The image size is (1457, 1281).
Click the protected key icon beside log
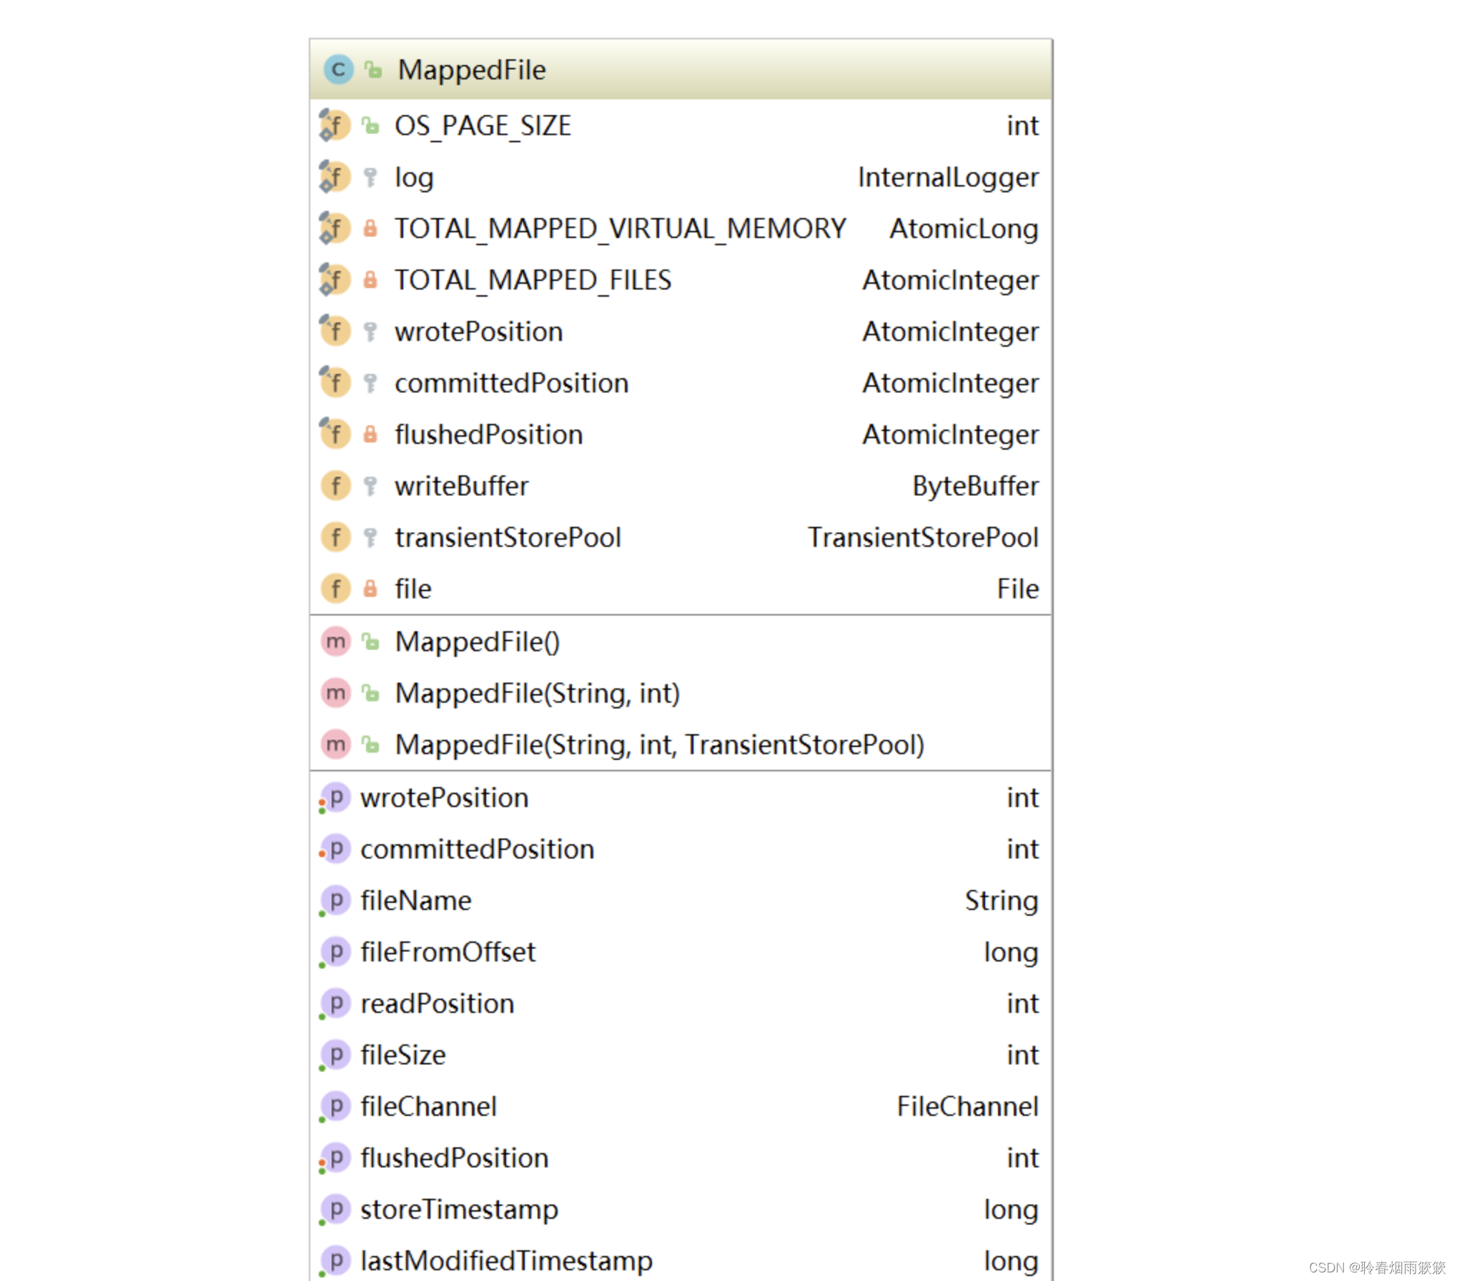(x=370, y=177)
